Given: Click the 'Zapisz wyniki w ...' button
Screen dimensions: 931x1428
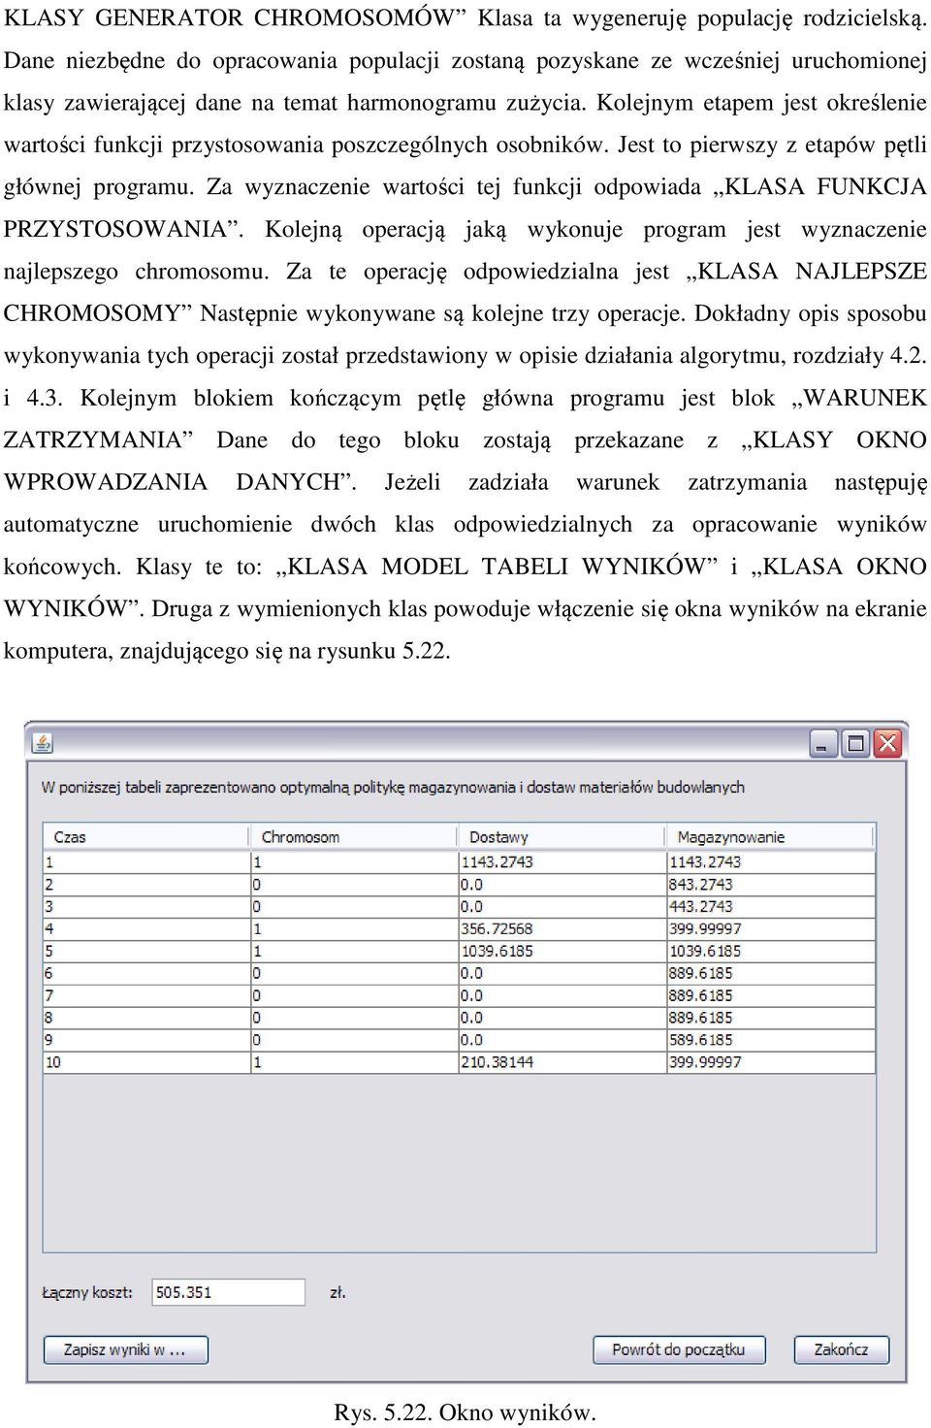Looking at the screenshot, I should (x=126, y=1349).
